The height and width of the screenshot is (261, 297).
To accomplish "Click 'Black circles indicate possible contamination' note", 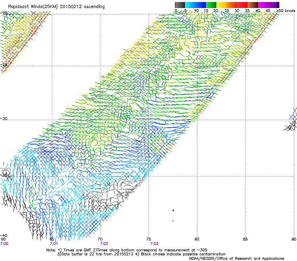I will tap(183, 254).
